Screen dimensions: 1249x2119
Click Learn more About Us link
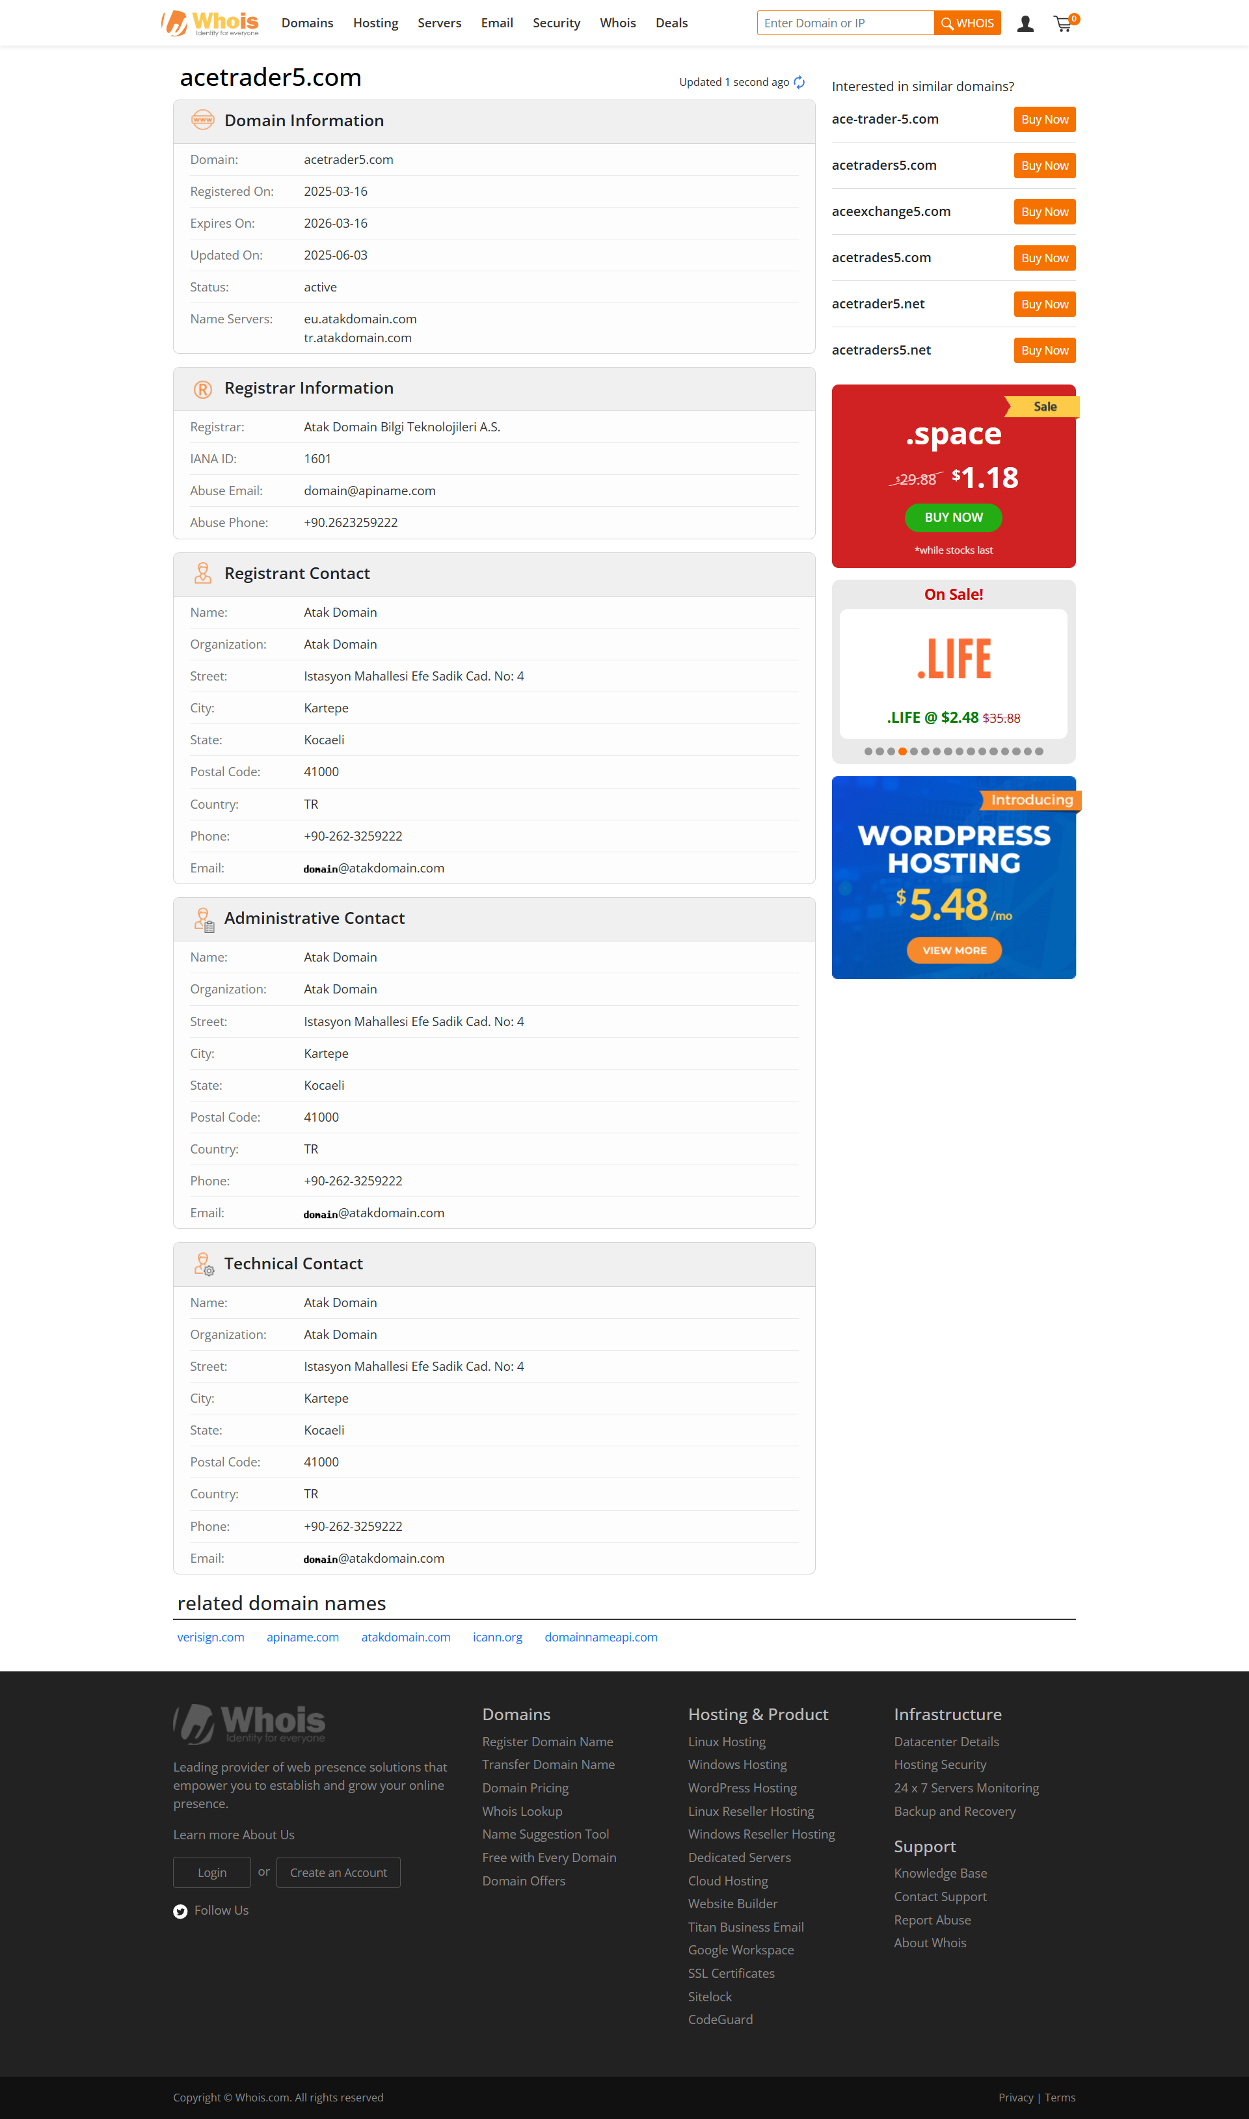coord(234,1835)
